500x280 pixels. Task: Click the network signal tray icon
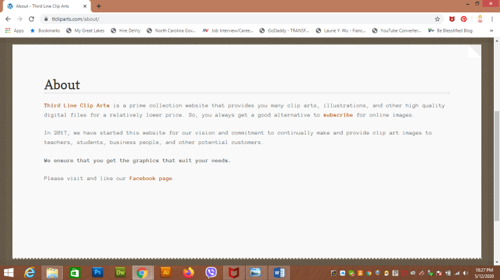click(457, 273)
